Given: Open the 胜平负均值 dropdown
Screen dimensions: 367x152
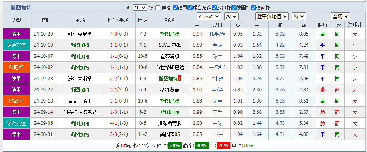Looking at the screenshot, I should (272, 16).
